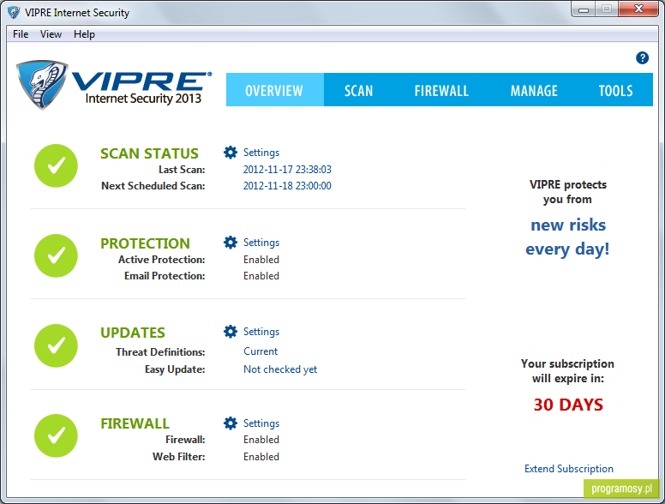Open the View menu
This screenshot has height=504, width=665.
tap(51, 34)
